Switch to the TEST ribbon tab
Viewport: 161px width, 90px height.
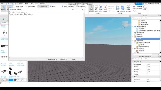click(x=32, y=4)
